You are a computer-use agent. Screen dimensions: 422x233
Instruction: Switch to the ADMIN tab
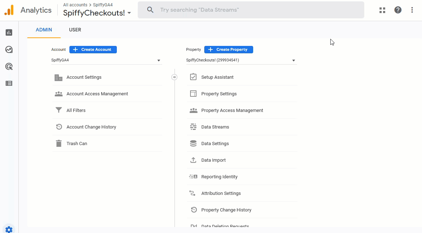[x=44, y=30]
